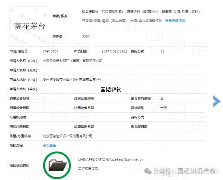This screenshot has width=223, height=180.
Task: Click the 商品/服务 label
Action: pos(60,16)
